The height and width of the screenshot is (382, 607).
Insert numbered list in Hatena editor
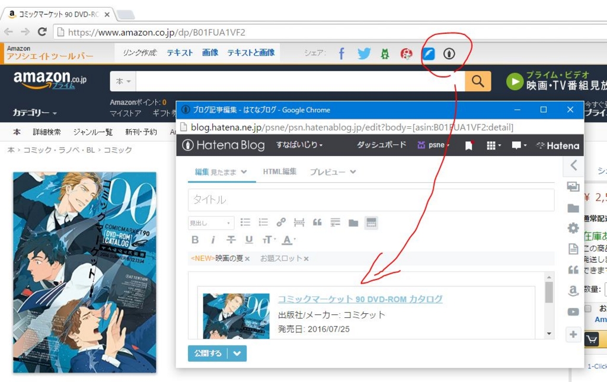(x=263, y=222)
